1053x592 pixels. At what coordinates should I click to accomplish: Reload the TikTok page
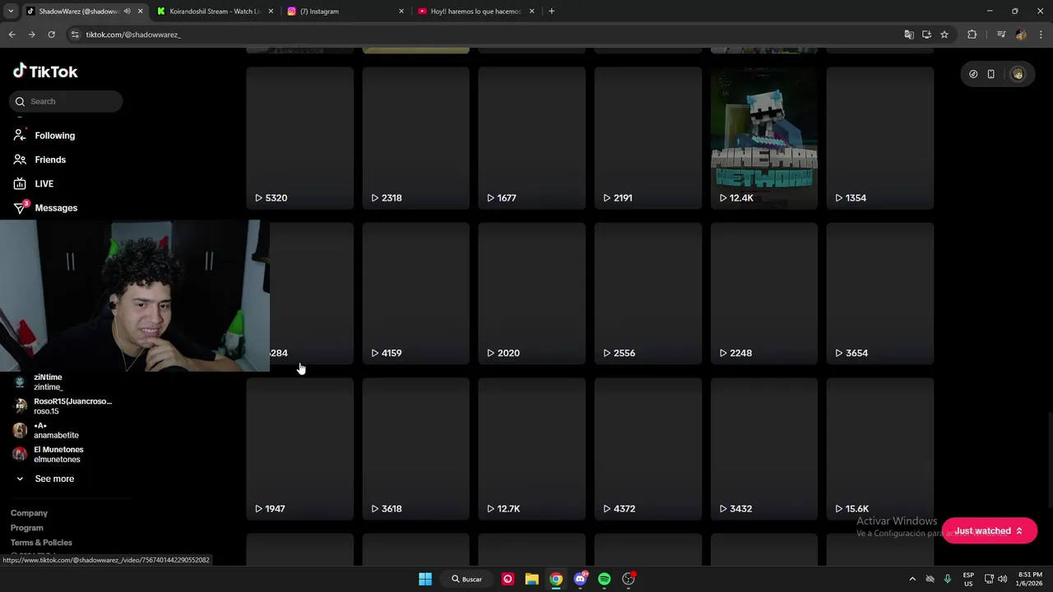pyautogui.click(x=51, y=35)
